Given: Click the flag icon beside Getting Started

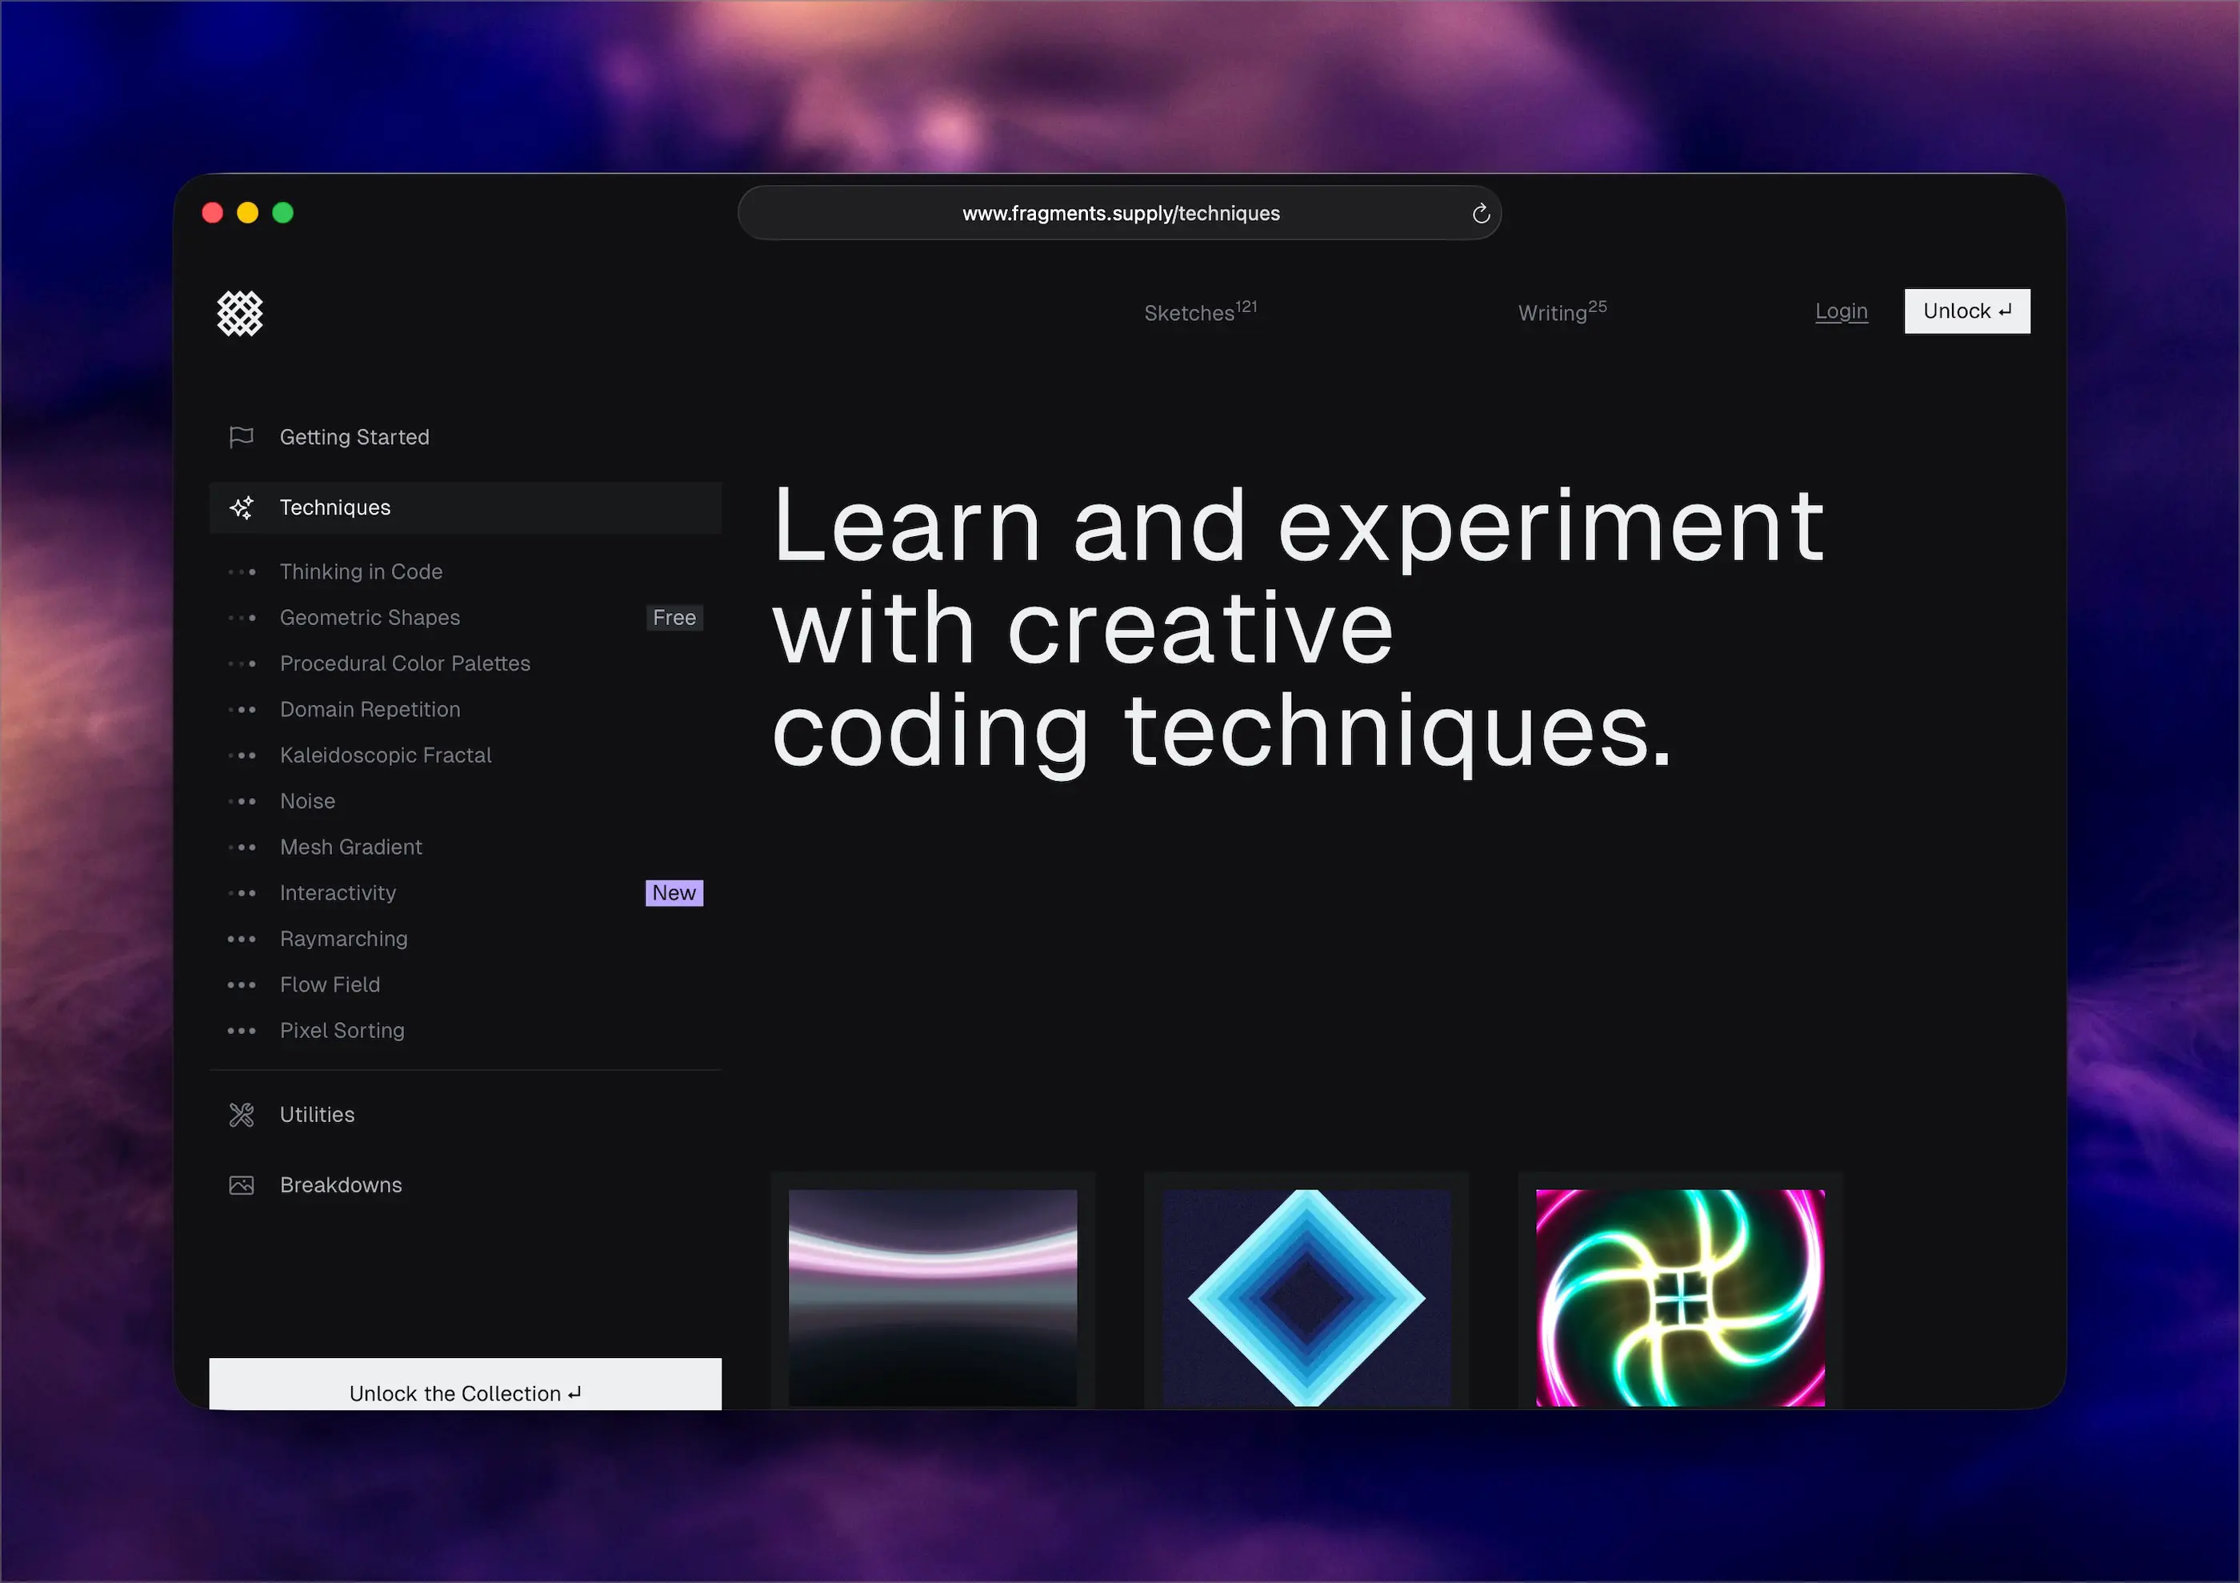Looking at the screenshot, I should tap(241, 437).
